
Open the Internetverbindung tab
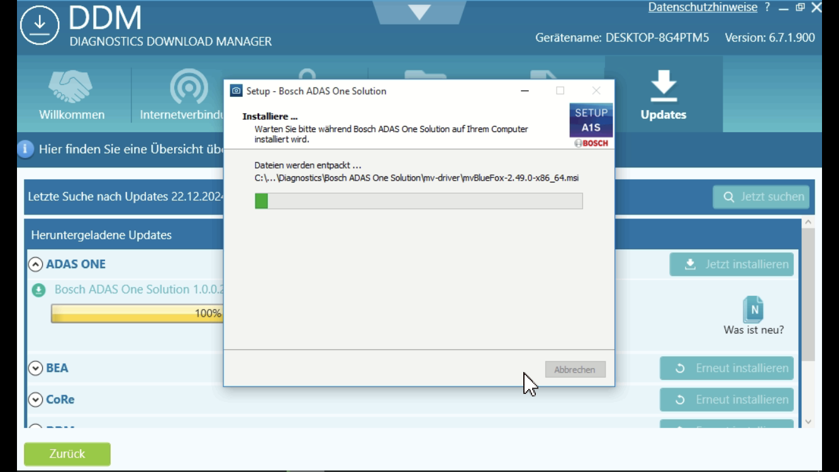pos(182,94)
